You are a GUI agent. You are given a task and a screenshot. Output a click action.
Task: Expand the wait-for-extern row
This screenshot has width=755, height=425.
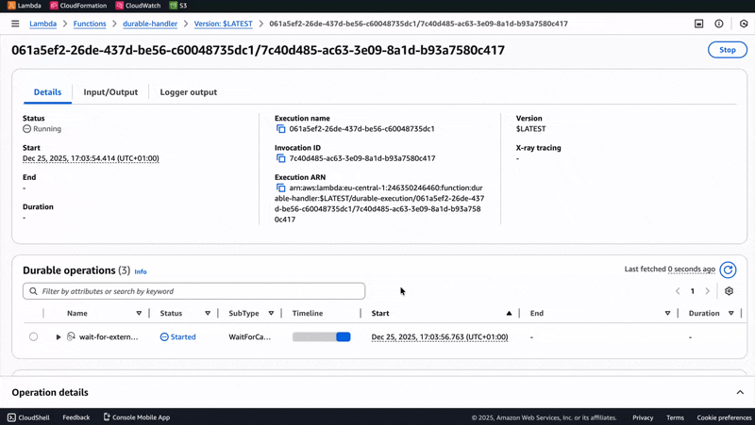[59, 337]
